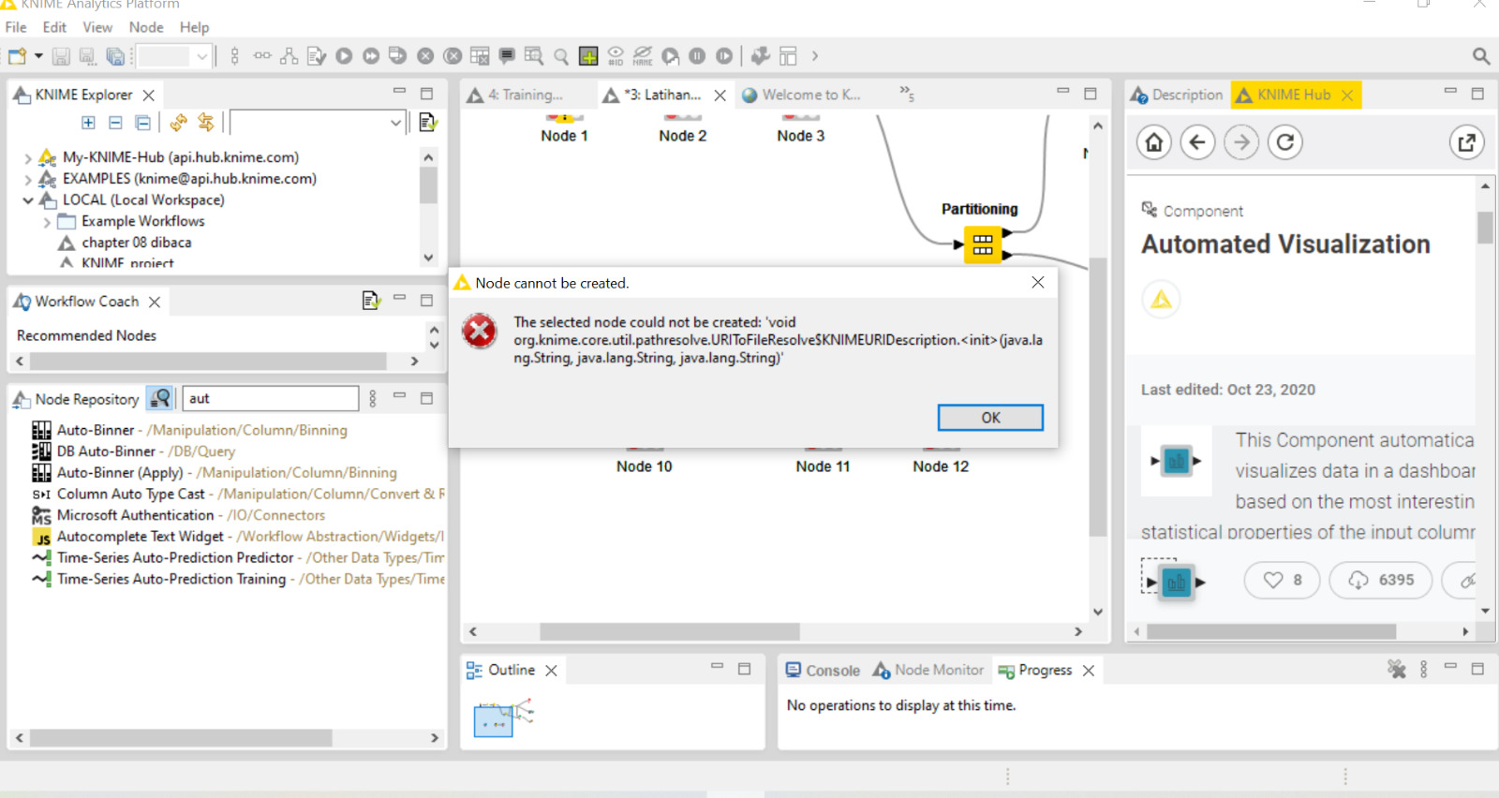
Task: Click the Pause loop execution icon
Action: pos(697,56)
